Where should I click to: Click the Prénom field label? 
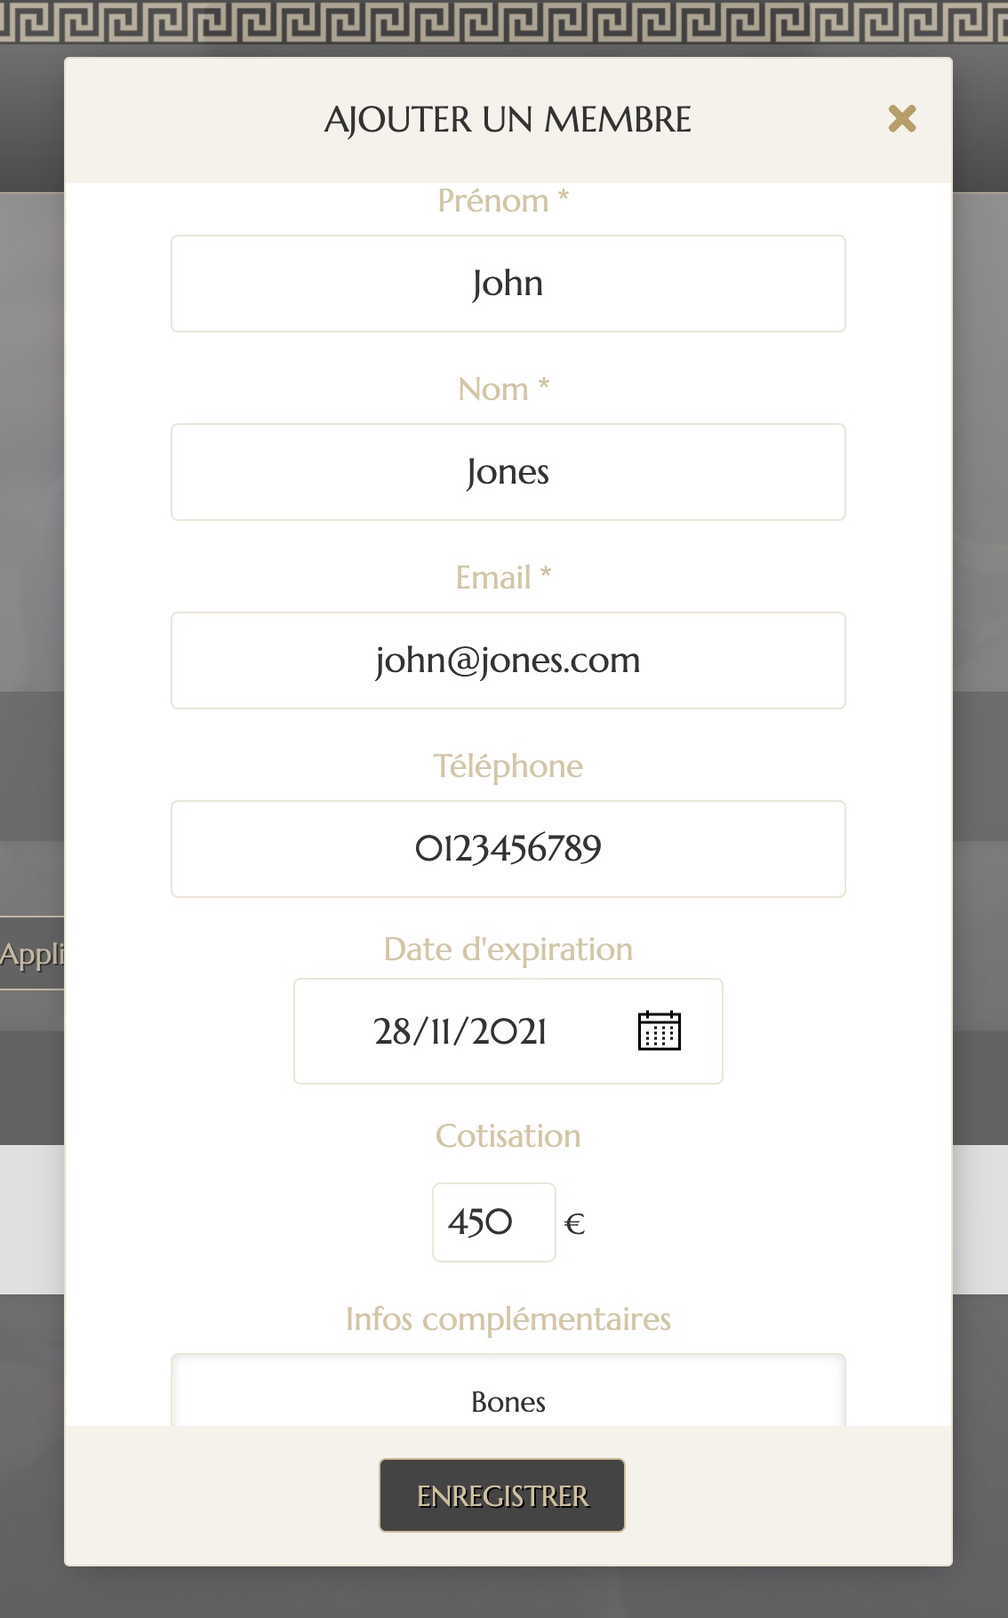(x=503, y=202)
